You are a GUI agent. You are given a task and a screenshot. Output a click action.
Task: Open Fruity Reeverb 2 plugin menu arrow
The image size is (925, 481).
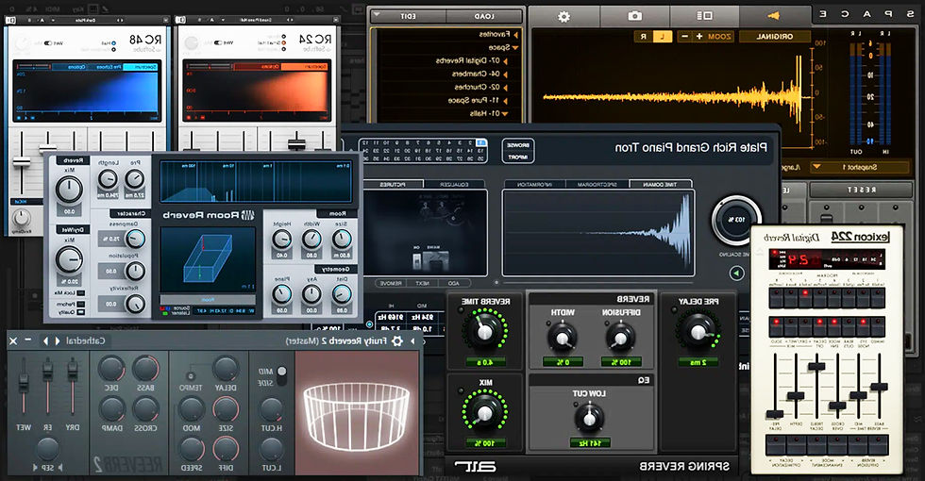pos(412,340)
